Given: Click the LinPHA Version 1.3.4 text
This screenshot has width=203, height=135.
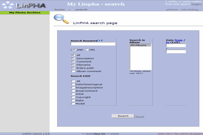Looking at the screenshot, I should 36,134.
